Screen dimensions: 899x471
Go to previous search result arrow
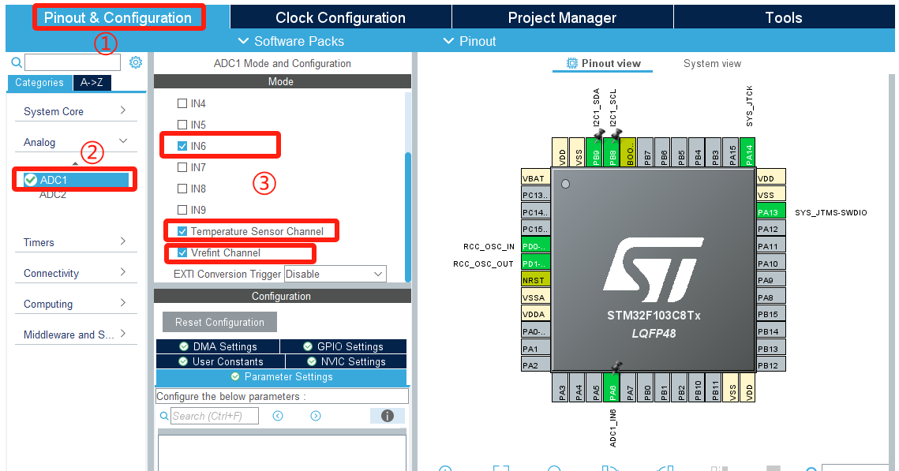(278, 416)
